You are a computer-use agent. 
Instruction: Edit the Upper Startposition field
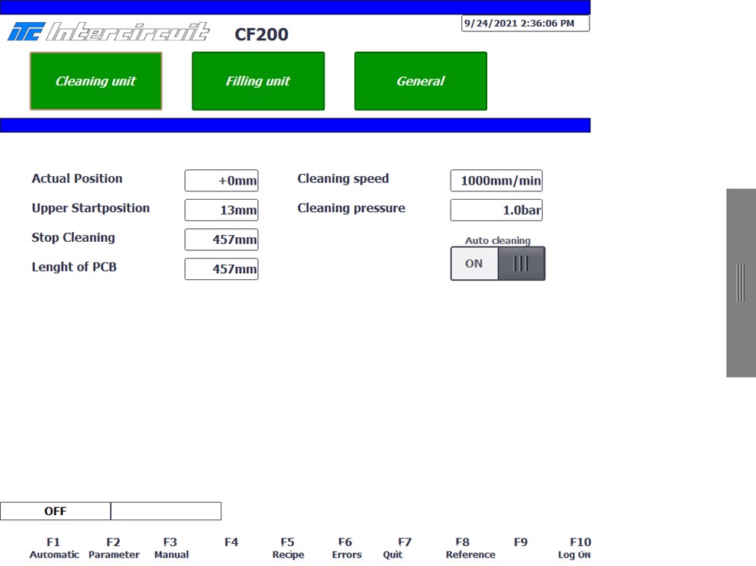point(221,210)
